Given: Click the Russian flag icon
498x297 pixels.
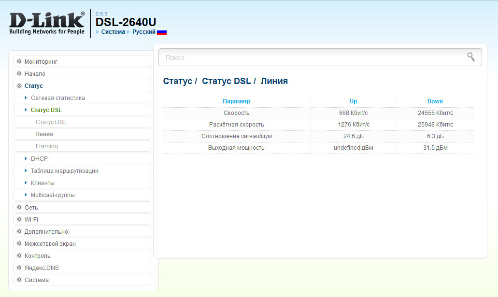Looking at the screenshot, I should [x=162, y=32].
